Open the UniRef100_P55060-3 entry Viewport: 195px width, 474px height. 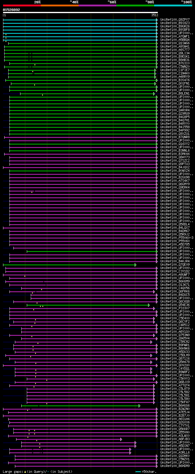click(x=177, y=238)
